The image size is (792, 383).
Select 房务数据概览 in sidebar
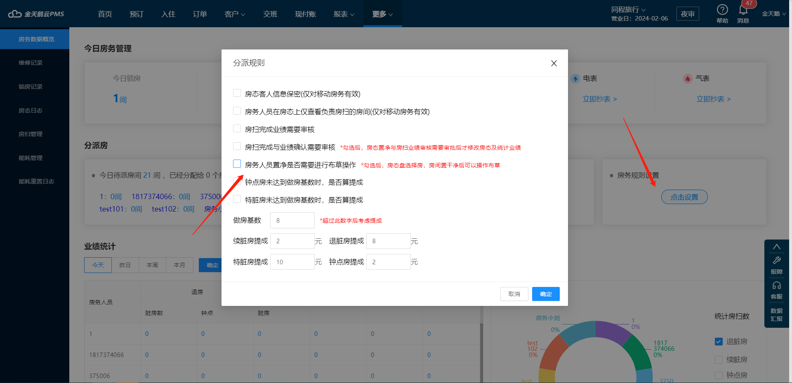click(x=35, y=39)
